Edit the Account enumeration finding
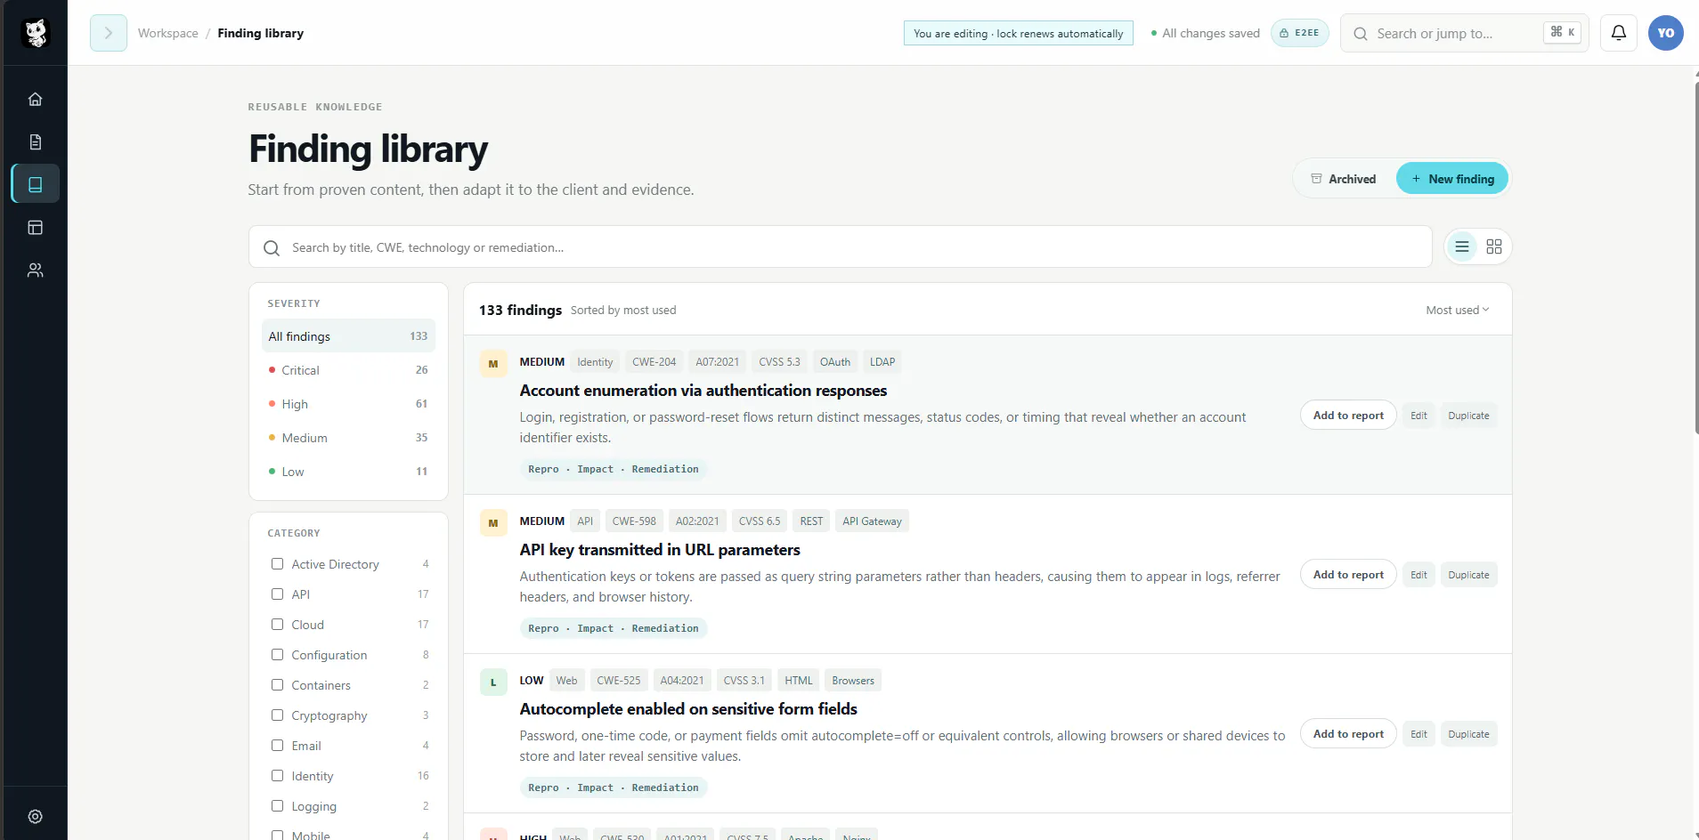1699x840 pixels. (x=1419, y=416)
